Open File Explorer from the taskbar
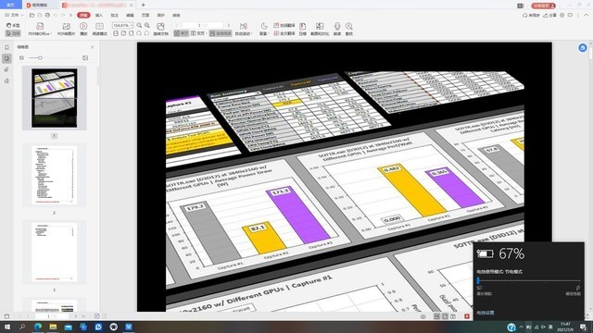The width and height of the screenshot is (593, 333). coord(53,327)
